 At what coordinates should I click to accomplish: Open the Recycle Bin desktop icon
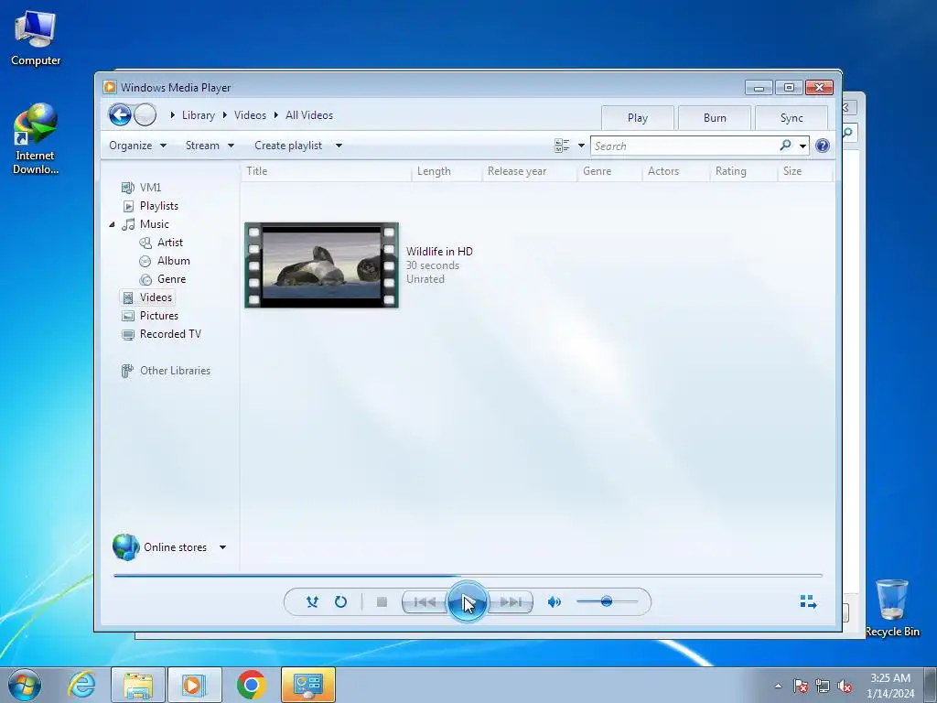tap(892, 608)
